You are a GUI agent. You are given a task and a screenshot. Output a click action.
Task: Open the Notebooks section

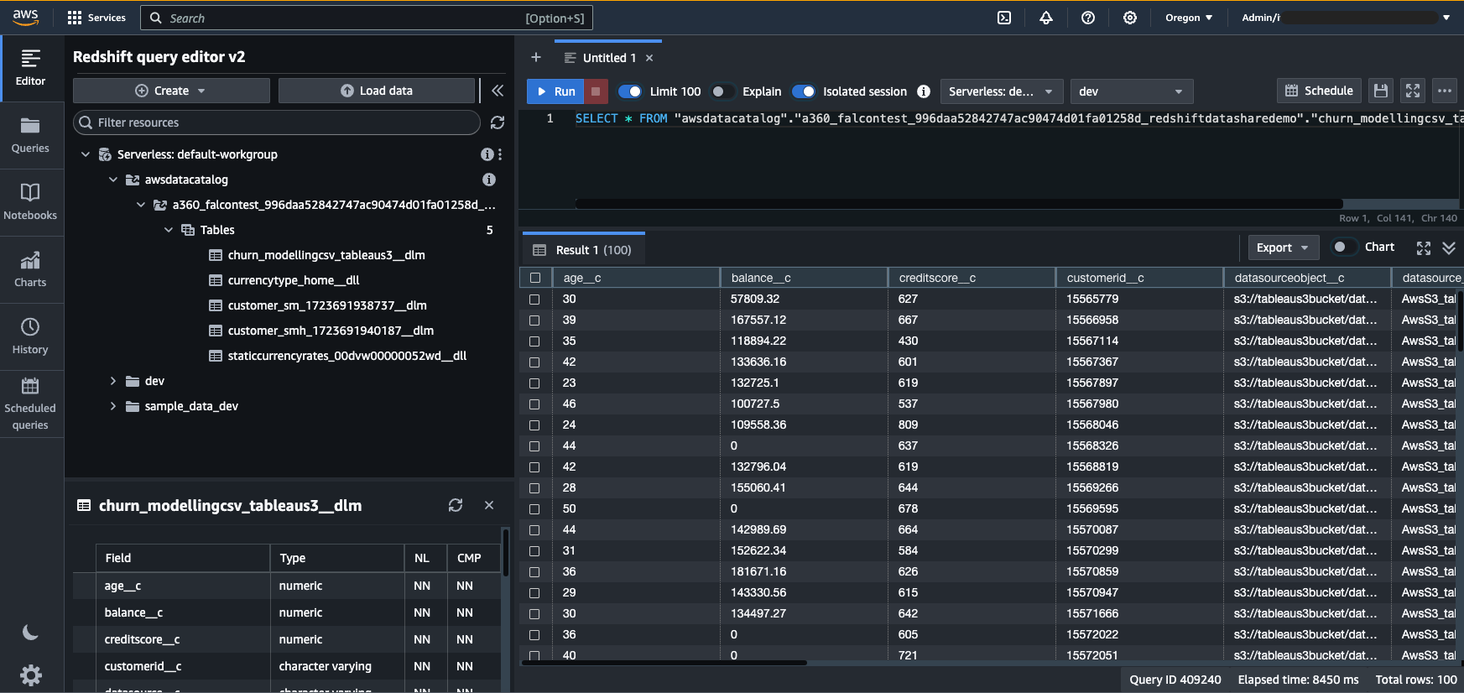tap(30, 202)
